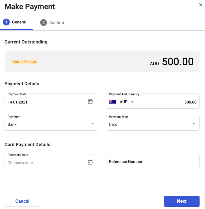Close the Make Payment dialog
The image size is (205, 209).
[x=200, y=5]
